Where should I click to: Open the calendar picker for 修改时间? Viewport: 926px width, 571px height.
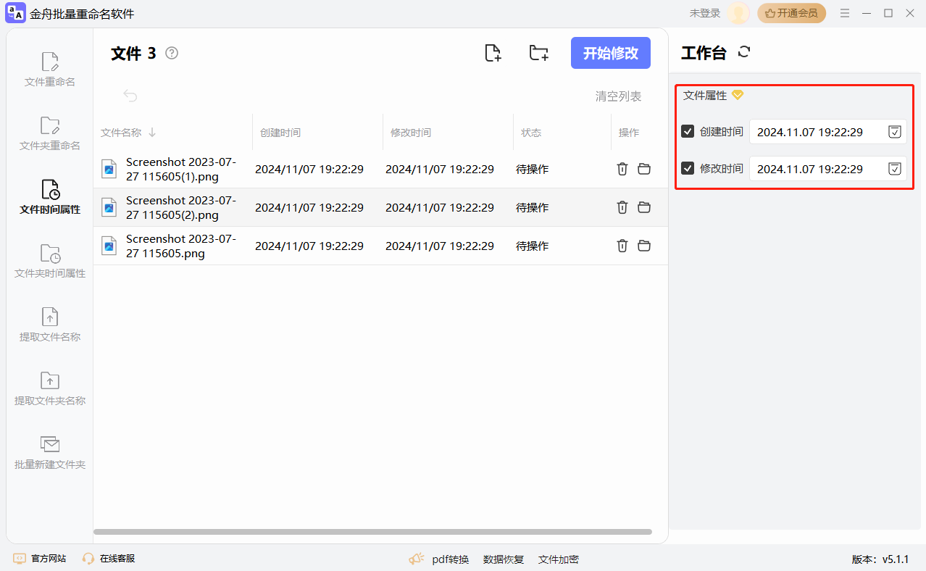(895, 169)
